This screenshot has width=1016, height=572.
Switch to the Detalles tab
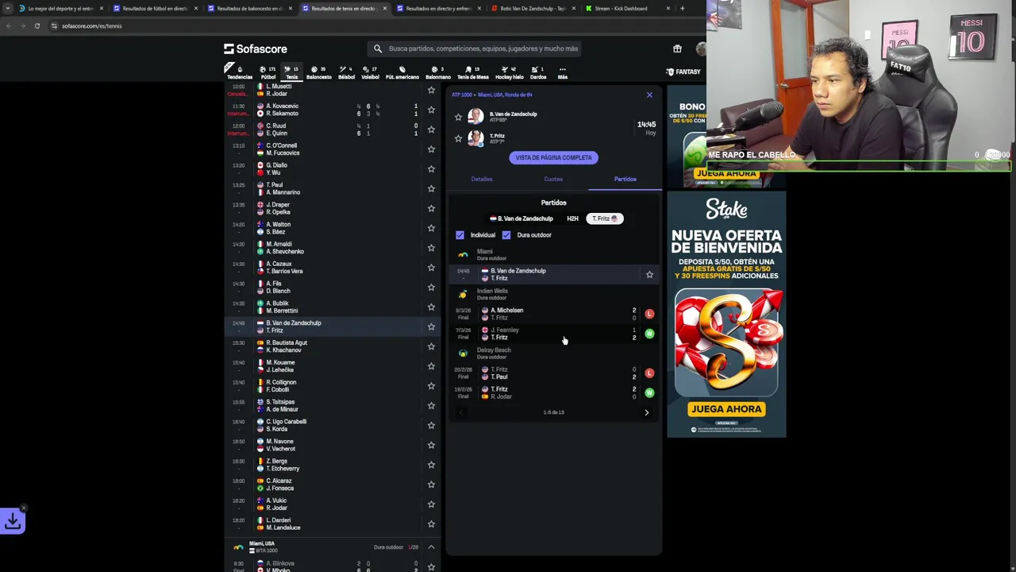tap(482, 180)
